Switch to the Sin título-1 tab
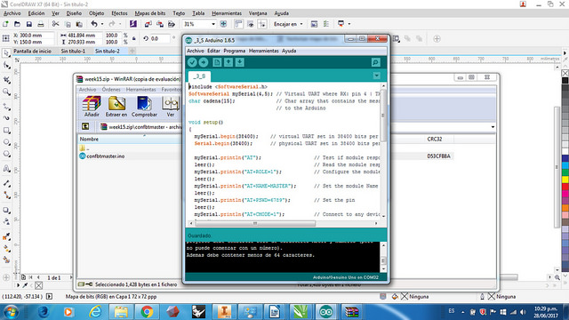 click(x=73, y=52)
